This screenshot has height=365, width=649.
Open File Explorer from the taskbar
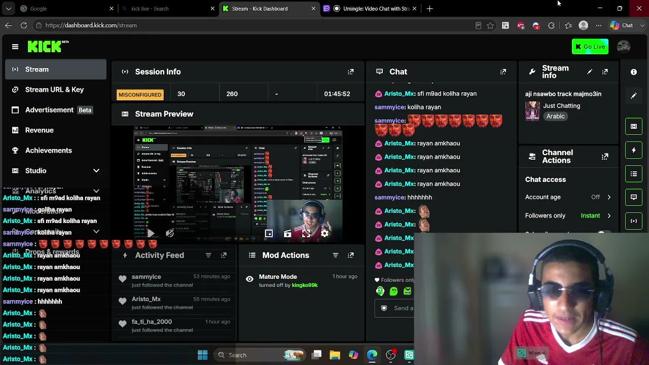point(335,355)
